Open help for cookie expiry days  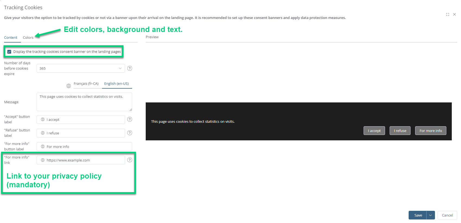[130, 68]
